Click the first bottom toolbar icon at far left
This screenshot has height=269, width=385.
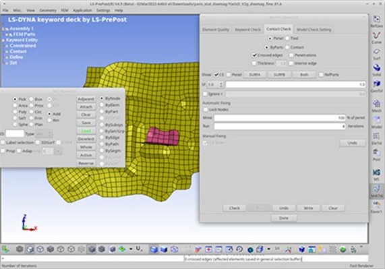pyautogui.click(x=5, y=249)
